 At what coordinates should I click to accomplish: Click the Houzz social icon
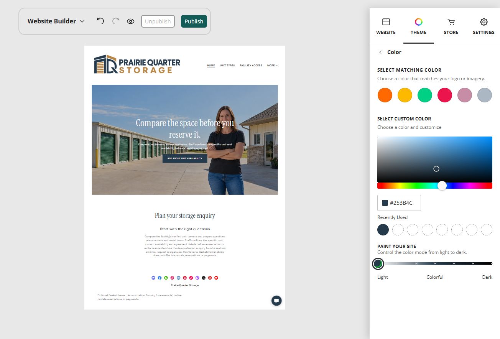pyautogui.click(x=166, y=278)
